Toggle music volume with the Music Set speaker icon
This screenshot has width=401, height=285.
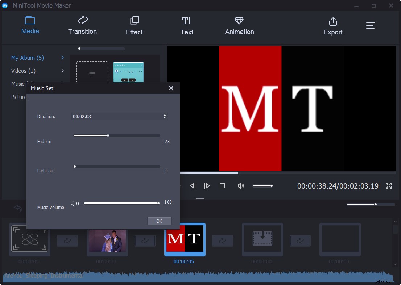(x=74, y=203)
